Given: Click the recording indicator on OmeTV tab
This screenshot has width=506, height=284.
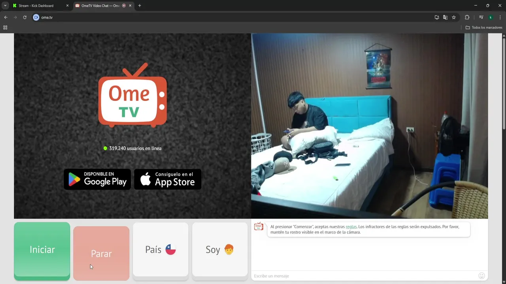Looking at the screenshot, I should click(x=124, y=6).
